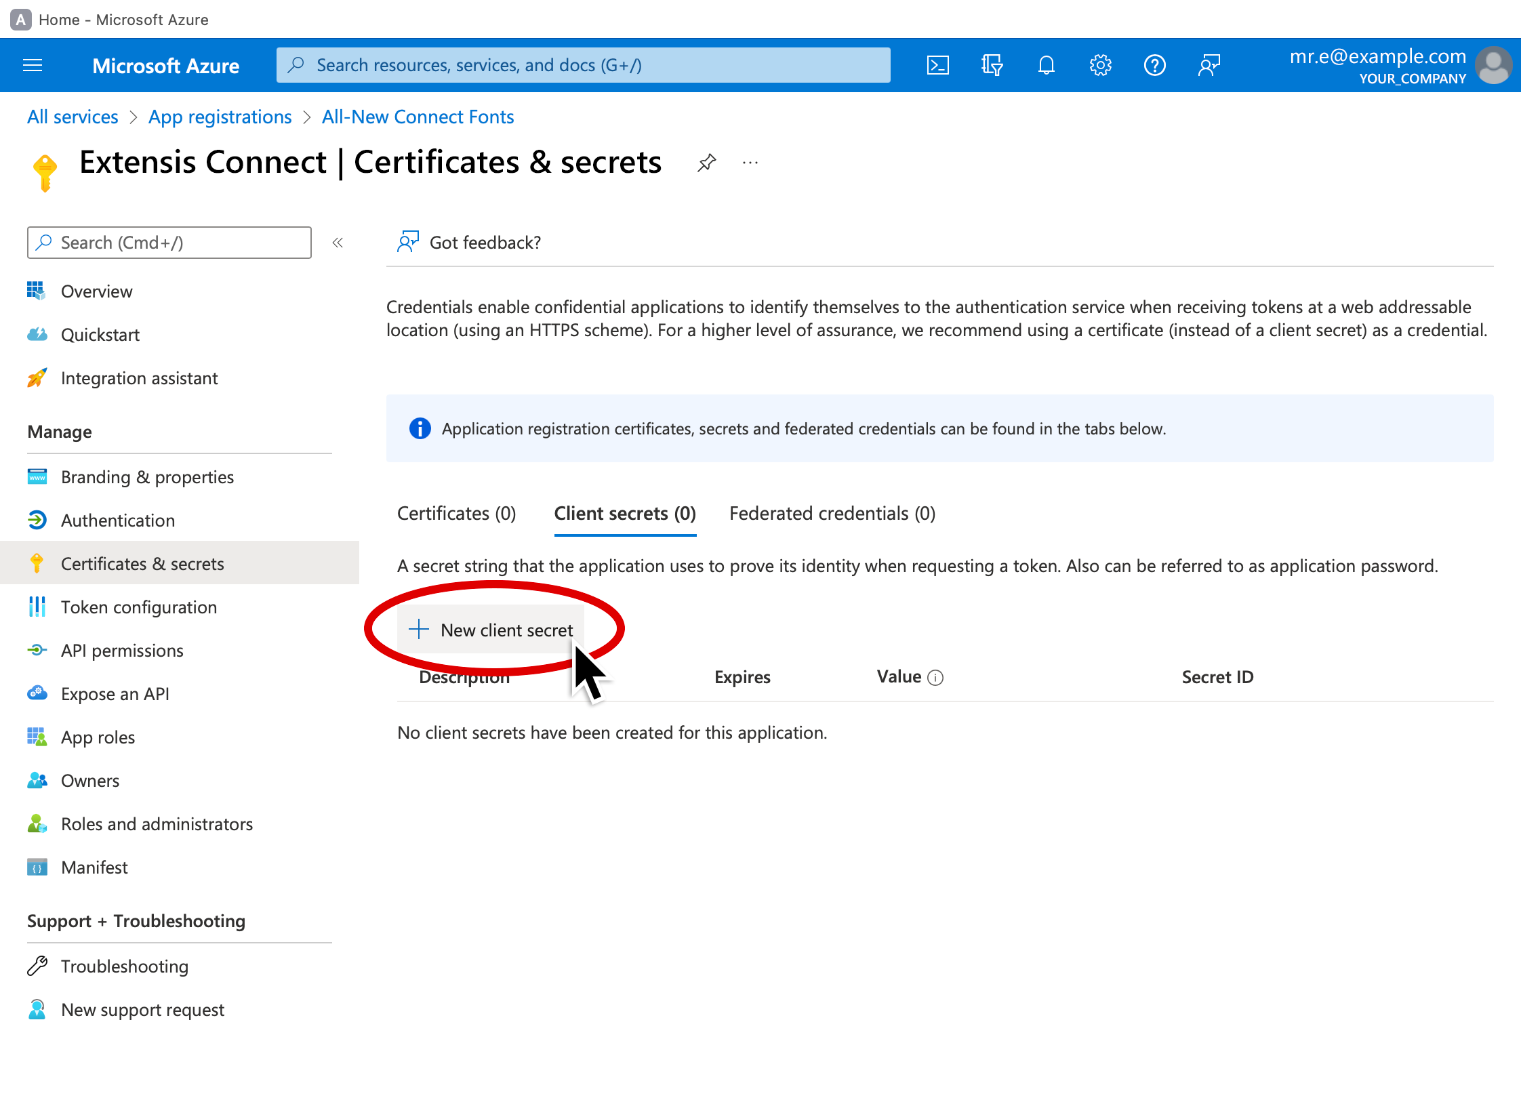Click the Value column header

(x=899, y=677)
